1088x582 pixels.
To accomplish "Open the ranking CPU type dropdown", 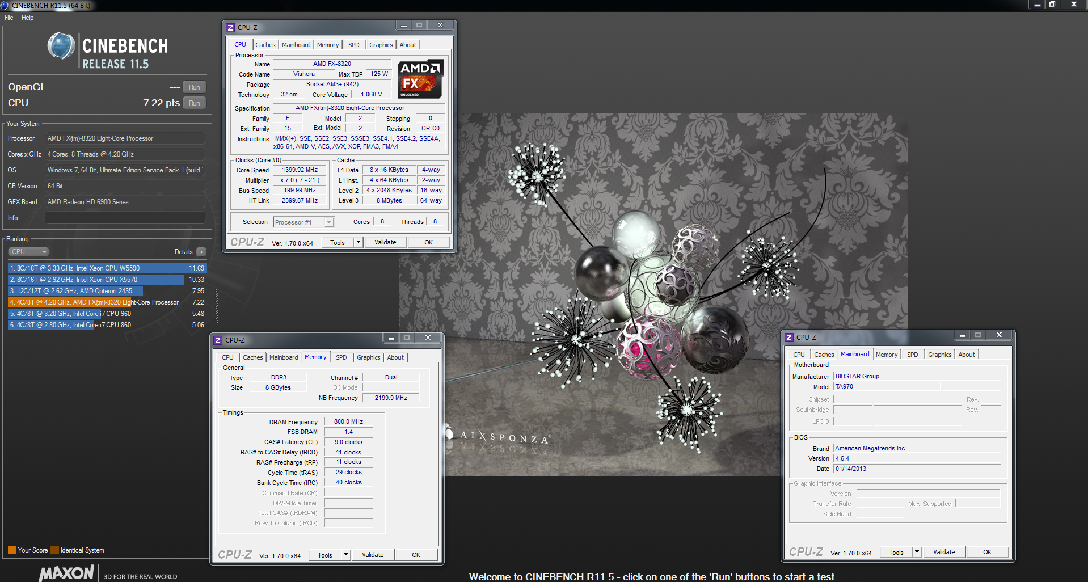I will (28, 252).
